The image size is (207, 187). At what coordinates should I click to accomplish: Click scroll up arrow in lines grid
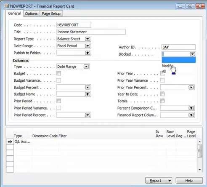[x=200, y=142]
